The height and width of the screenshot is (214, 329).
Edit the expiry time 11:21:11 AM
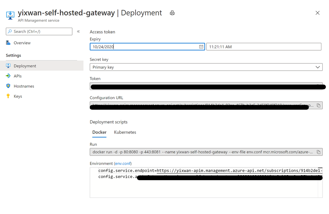coord(264,47)
